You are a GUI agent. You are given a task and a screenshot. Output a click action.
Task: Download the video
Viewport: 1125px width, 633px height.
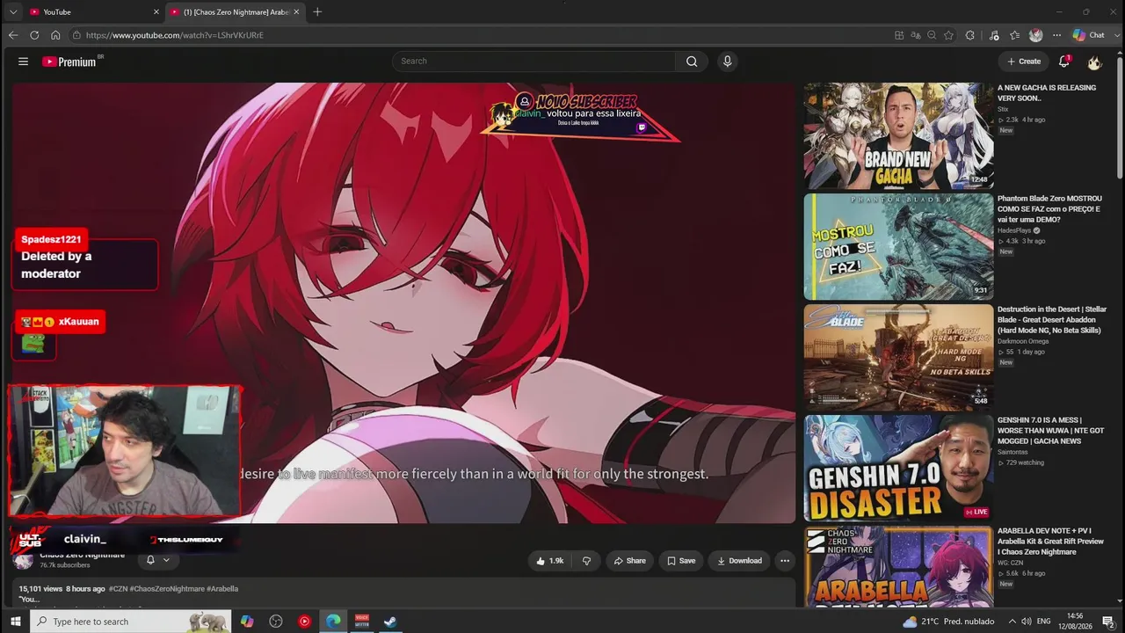739,561
